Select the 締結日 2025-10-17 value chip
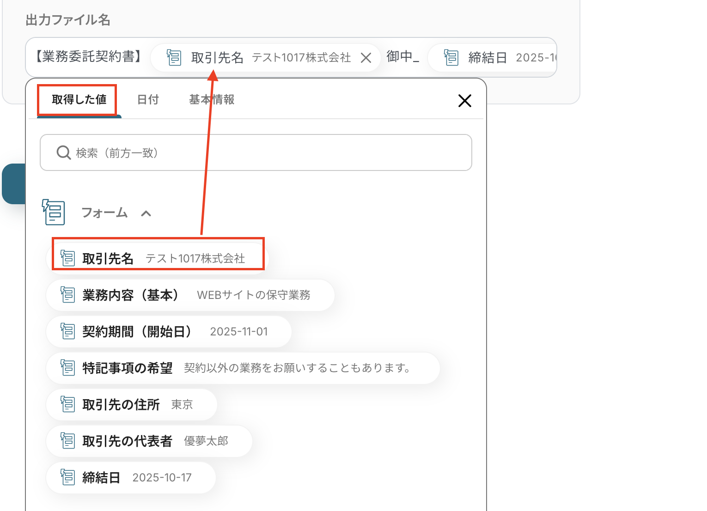The width and height of the screenshot is (707, 511). (131, 477)
